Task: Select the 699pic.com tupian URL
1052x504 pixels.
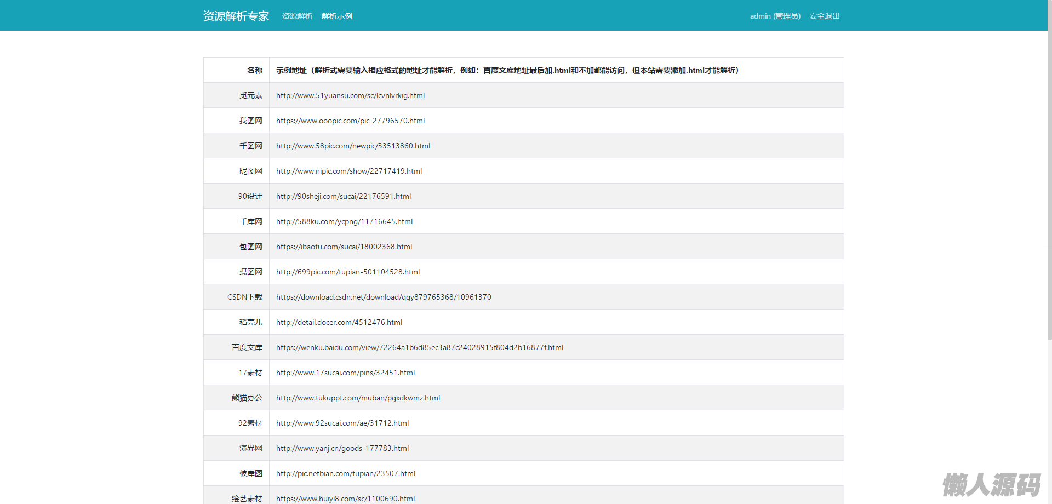Action: [x=348, y=272]
